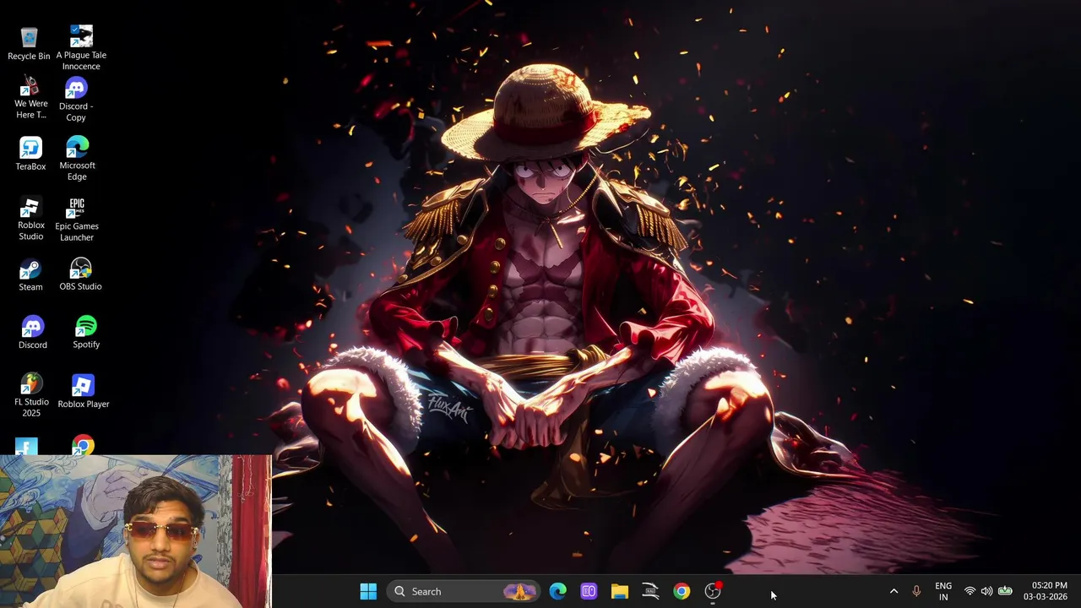Open the Windows Start menu

(x=368, y=591)
